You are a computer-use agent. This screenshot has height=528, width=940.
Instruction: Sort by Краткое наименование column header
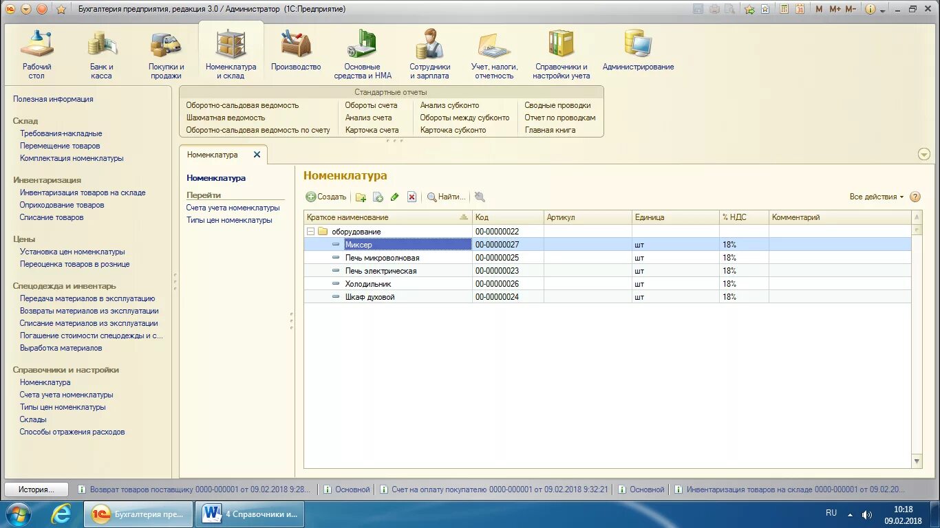(387, 217)
